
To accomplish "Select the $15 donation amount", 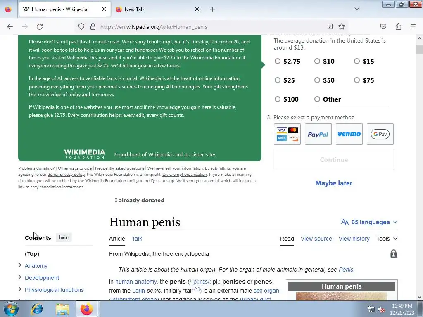I will coord(357,61).
